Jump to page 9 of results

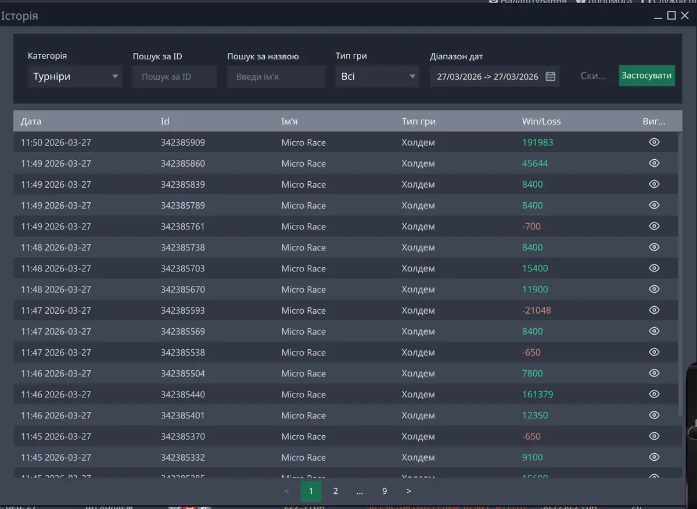click(x=384, y=492)
